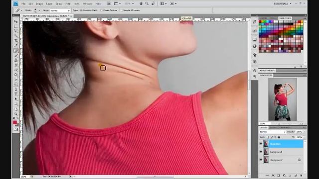Delete layer using trash icon
The image size is (319, 179).
pos(301,176)
